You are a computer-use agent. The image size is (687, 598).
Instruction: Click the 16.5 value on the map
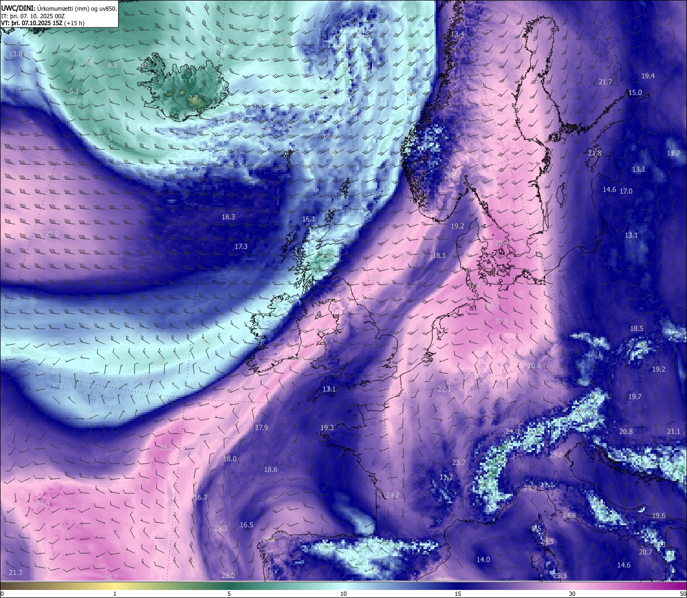246,525
